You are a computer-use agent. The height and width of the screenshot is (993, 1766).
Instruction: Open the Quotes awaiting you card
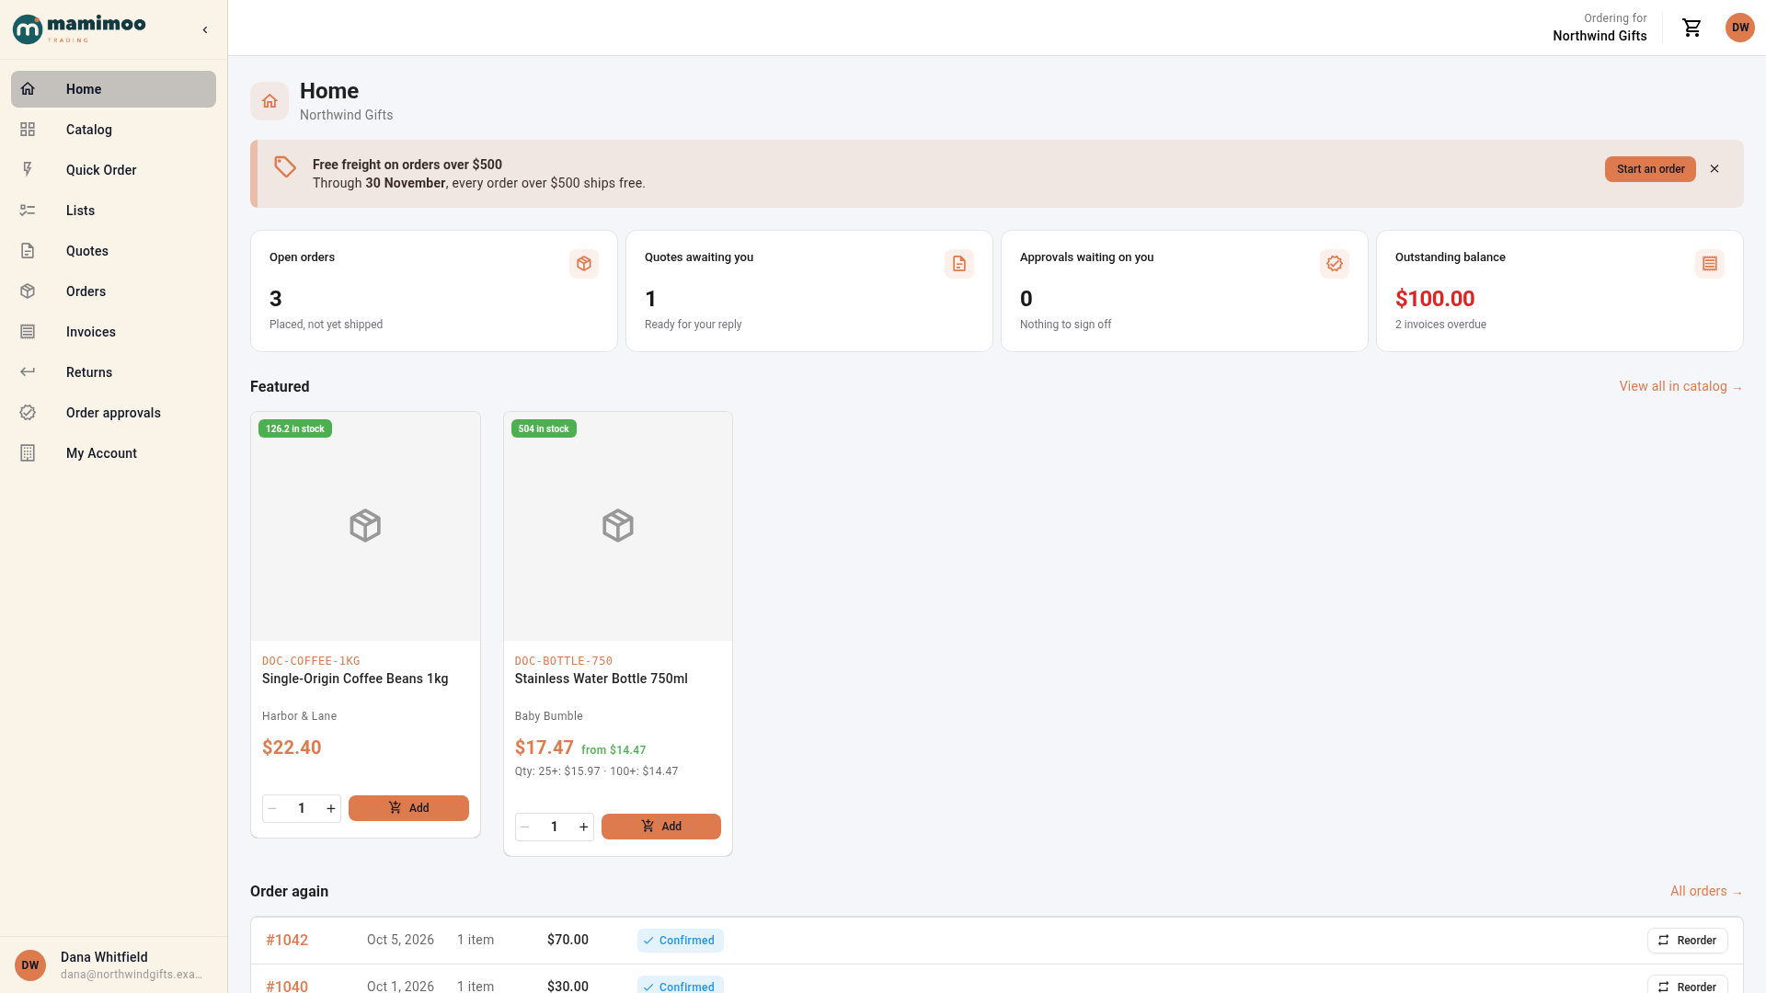[809, 291]
